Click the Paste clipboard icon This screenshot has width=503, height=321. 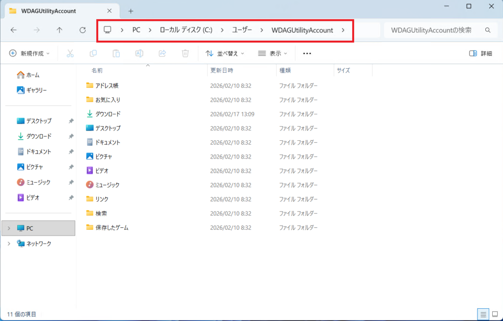coord(116,53)
